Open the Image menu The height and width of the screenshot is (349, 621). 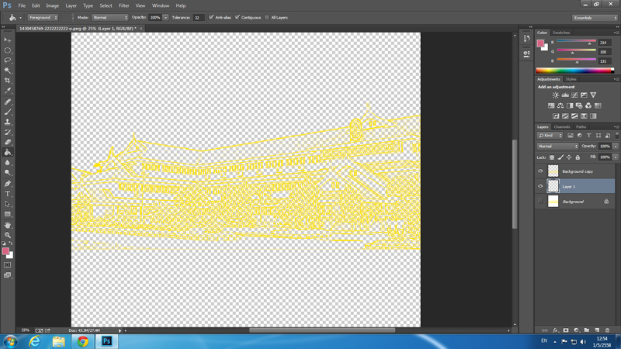point(52,5)
